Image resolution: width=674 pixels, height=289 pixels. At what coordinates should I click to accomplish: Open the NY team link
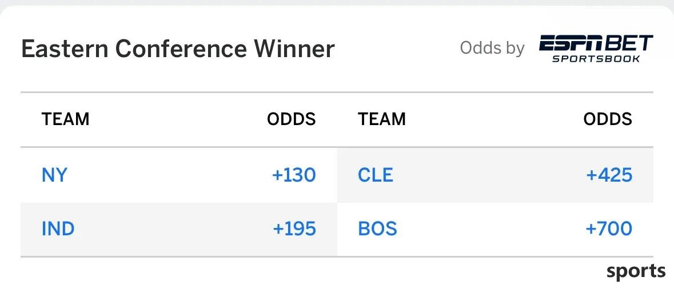pos(54,175)
